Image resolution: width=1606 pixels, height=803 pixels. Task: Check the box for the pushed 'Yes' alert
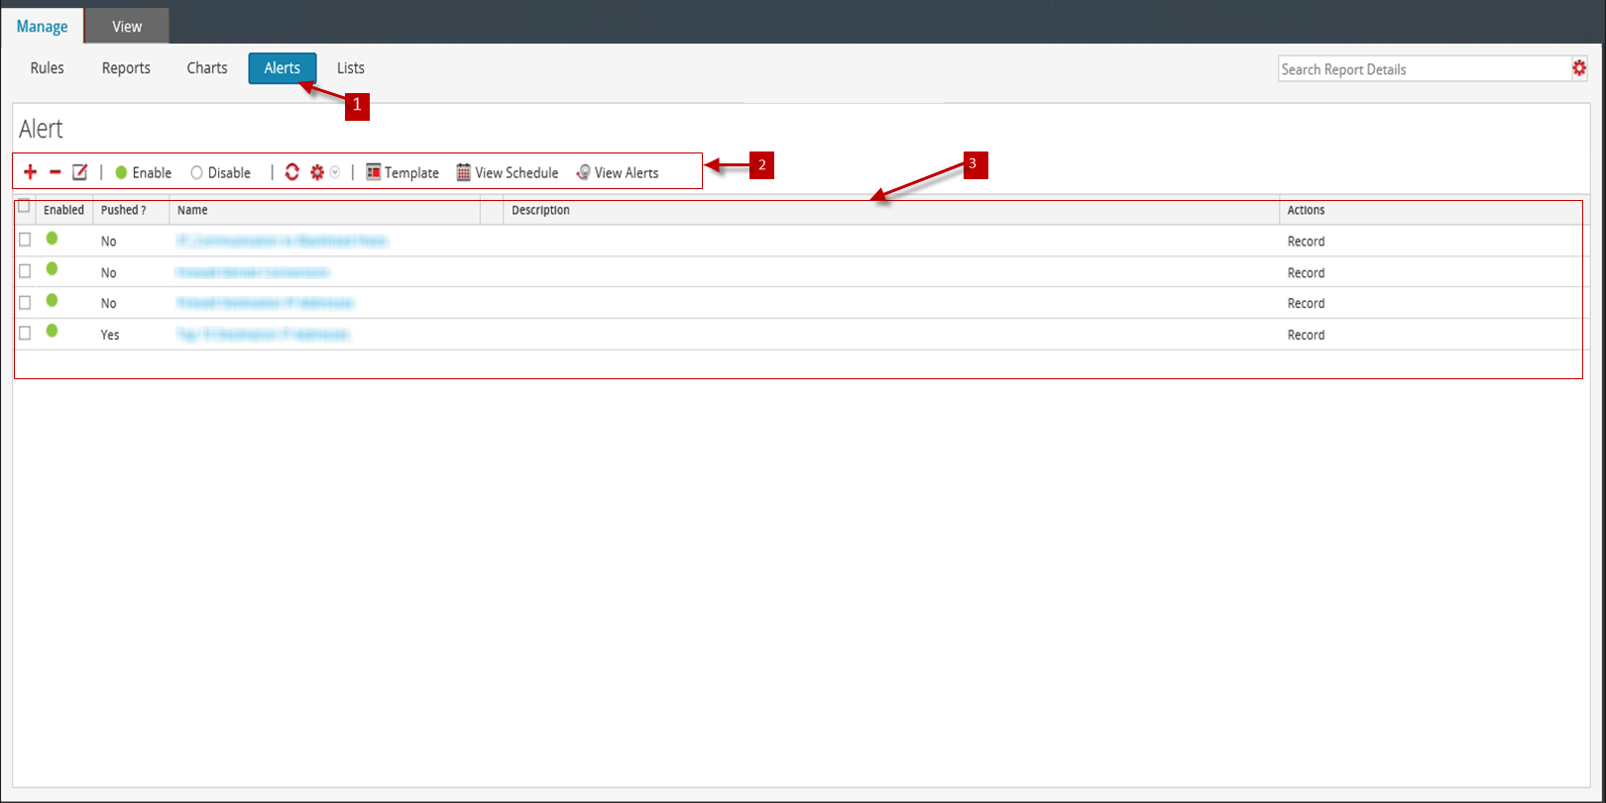tap(25, 334)
